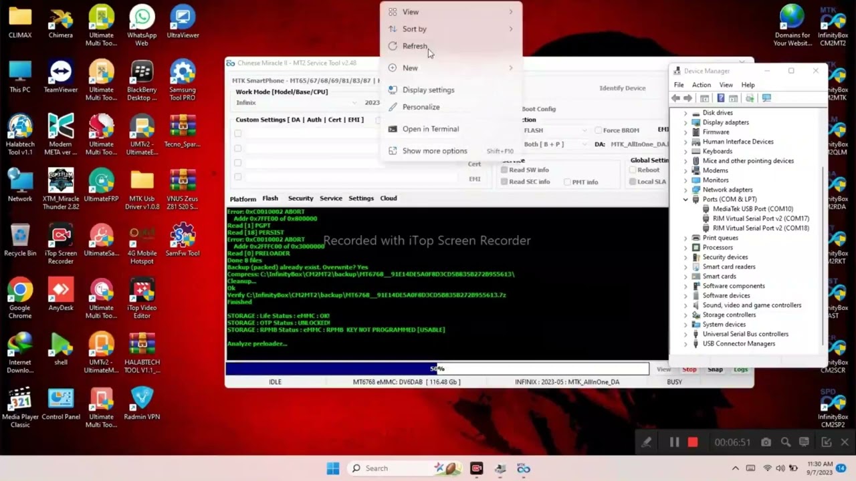Click the red Stop button
This screenshot has height=481, width=856.
point(689,369)
